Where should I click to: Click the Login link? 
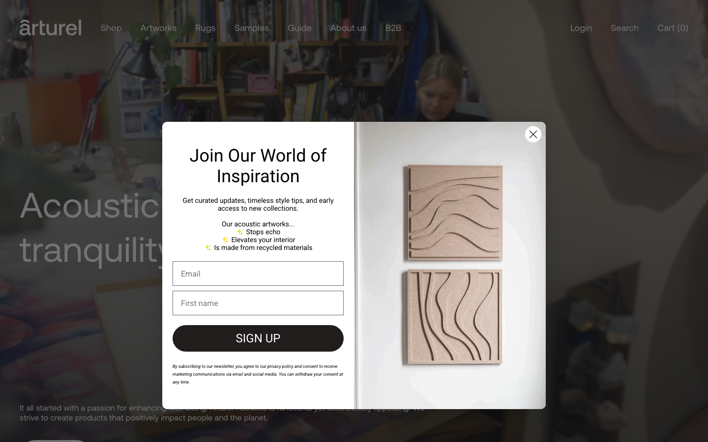click(581, 28)
